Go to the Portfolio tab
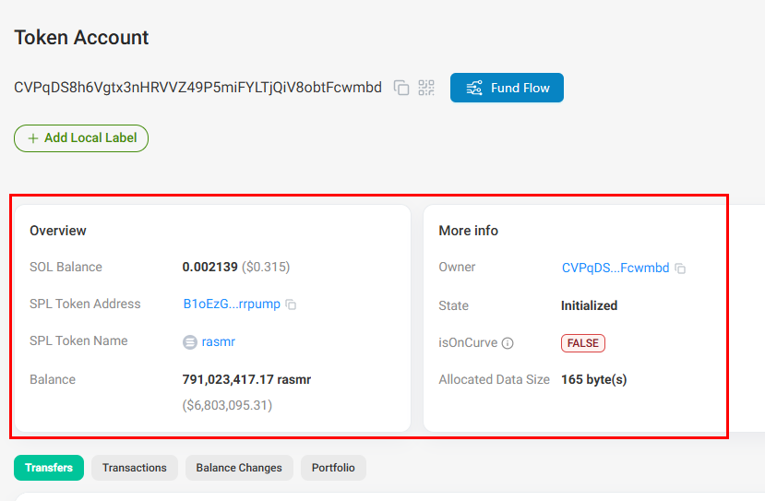The height and width of the screenshot is (501, 765). (333, 468)
